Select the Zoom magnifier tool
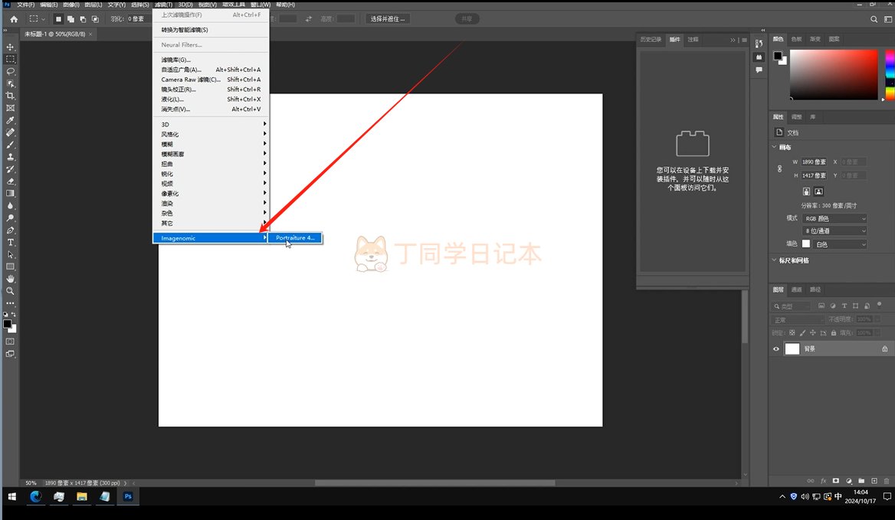895x520 pixels. tap(11, 291)
